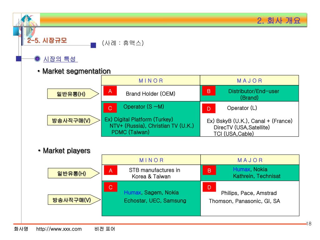Click the line 'Ex) Digital Platform (Turkey)'
Image resolution: width=320 pixels, height=240 pixels.
coord(139,119)
